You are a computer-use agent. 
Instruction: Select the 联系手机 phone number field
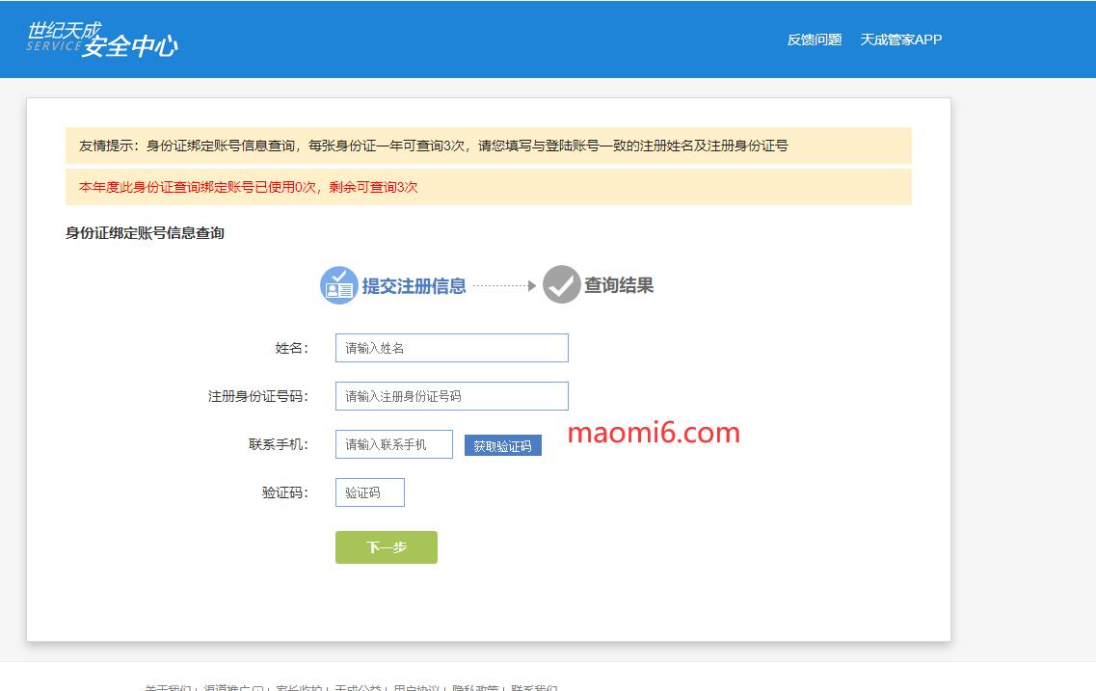point(393,444)
